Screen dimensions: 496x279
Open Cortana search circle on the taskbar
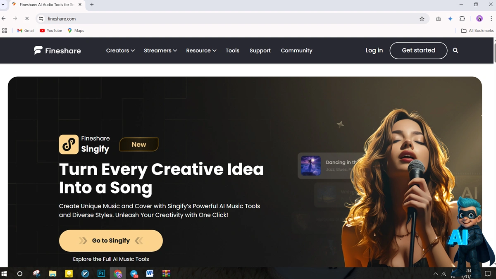coord(19,274)
